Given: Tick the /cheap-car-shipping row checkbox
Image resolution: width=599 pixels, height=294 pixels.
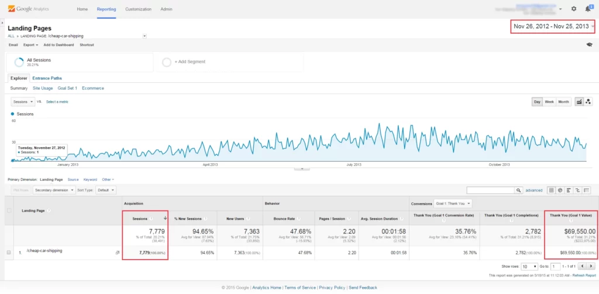Looking at the screenshot, I should [x=9, y=253].
